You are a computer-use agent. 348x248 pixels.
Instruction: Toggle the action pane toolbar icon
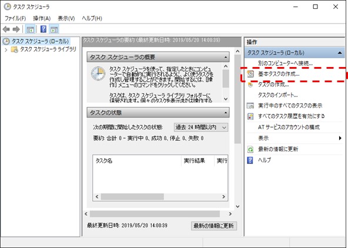(x=54, y=29)
